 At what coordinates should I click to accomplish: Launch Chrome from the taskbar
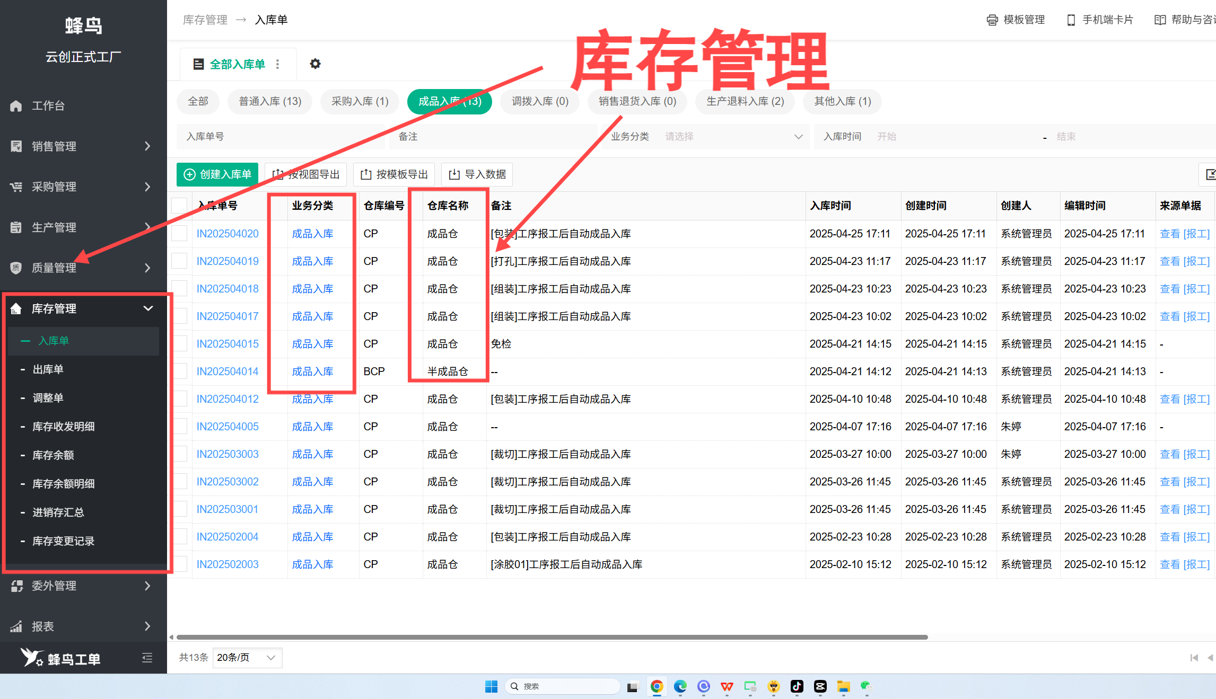coord(657,686)
